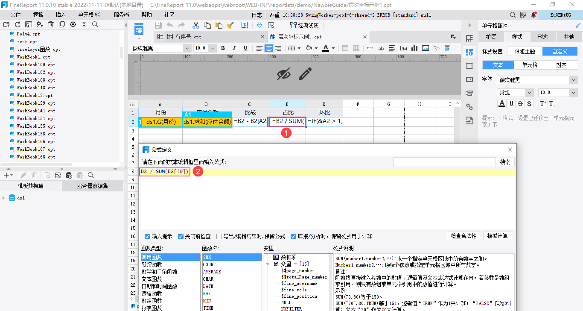Open the add dataset plus dropdown
The image size is (583, 311).
point(8,175)
